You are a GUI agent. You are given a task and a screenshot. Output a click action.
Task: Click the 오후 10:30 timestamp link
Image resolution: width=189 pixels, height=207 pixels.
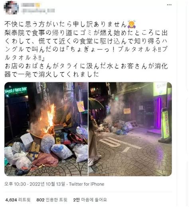[x=15, y=184]
